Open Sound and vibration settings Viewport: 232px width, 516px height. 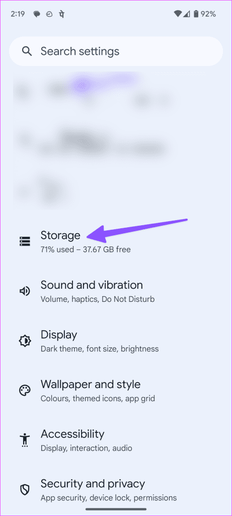point(116,291)
